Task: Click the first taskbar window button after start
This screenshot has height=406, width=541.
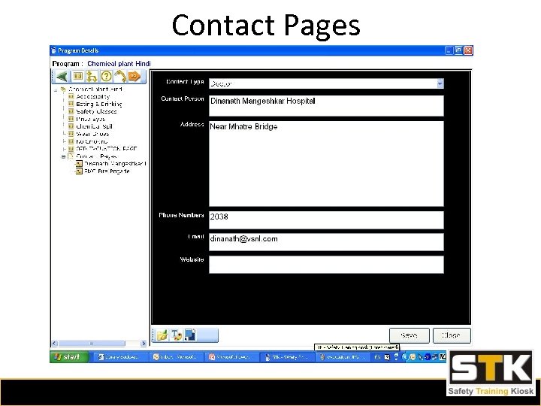Action: pyautogui.click(x=119, y=357)
